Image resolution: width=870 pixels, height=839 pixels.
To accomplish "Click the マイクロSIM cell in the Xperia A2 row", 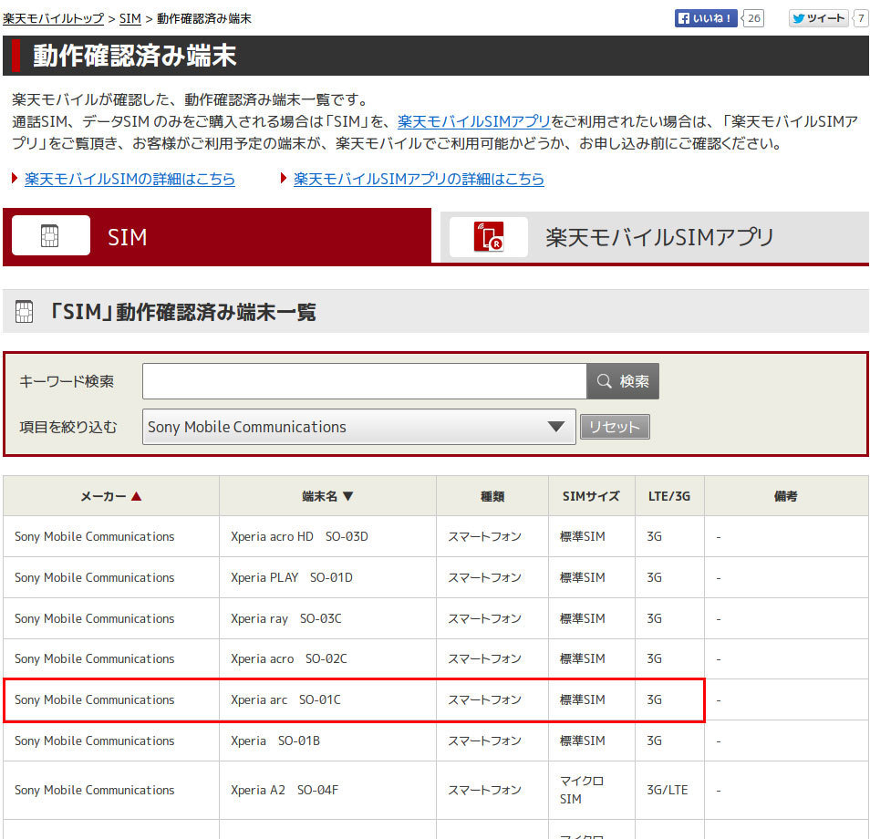I will click(592, 790).
